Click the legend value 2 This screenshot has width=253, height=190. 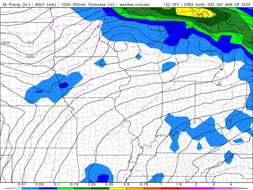196,184
